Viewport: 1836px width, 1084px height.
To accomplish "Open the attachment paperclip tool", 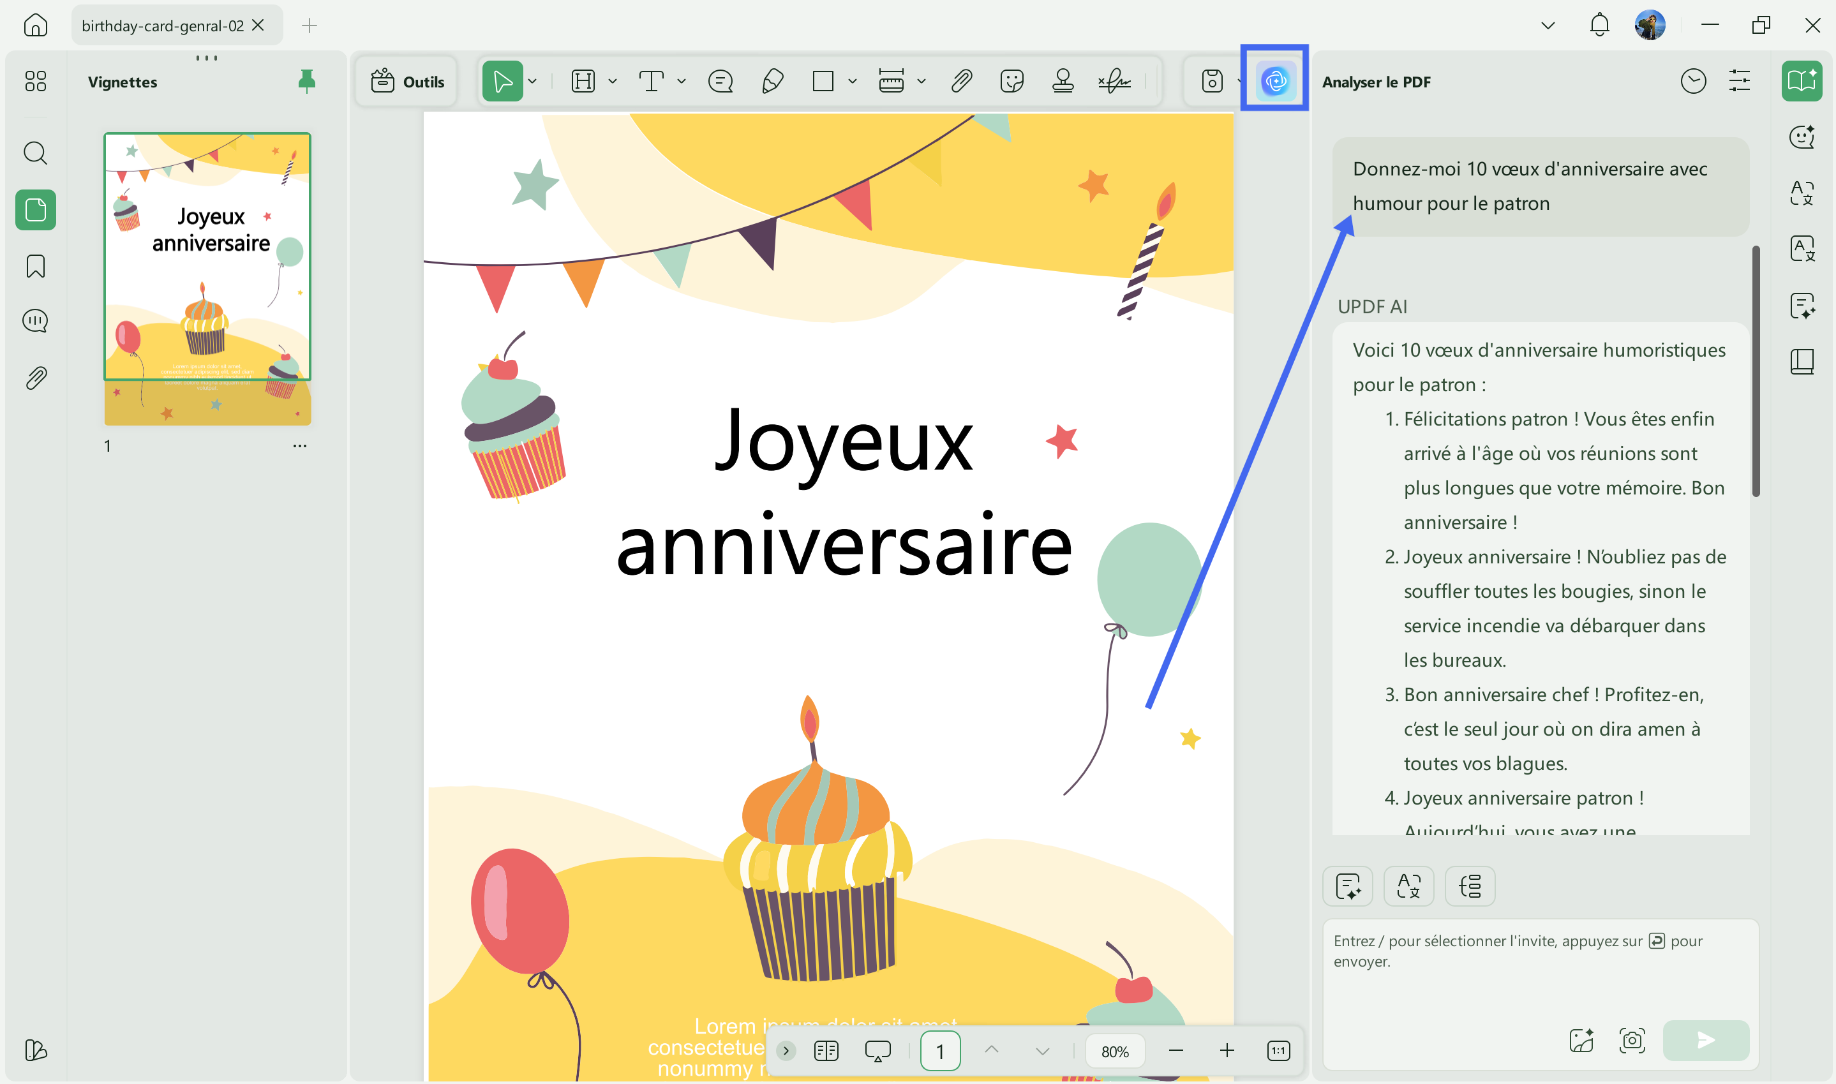I will tap(962, 80).
